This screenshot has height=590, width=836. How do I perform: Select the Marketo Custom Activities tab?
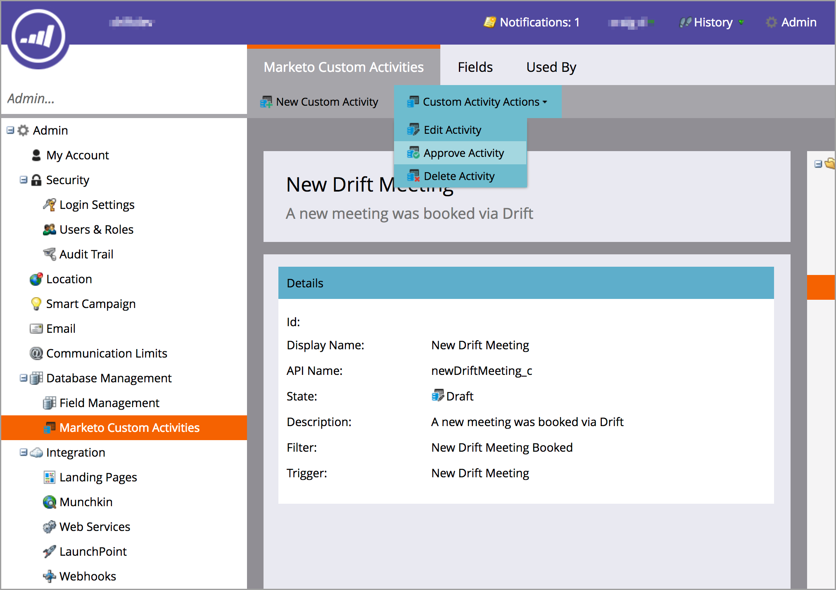344,67
